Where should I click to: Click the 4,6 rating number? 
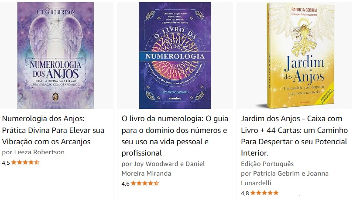point(125,183)
